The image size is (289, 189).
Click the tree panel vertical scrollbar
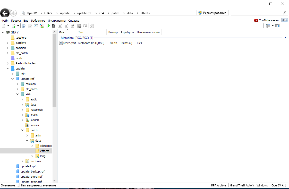tap(54, 77)
